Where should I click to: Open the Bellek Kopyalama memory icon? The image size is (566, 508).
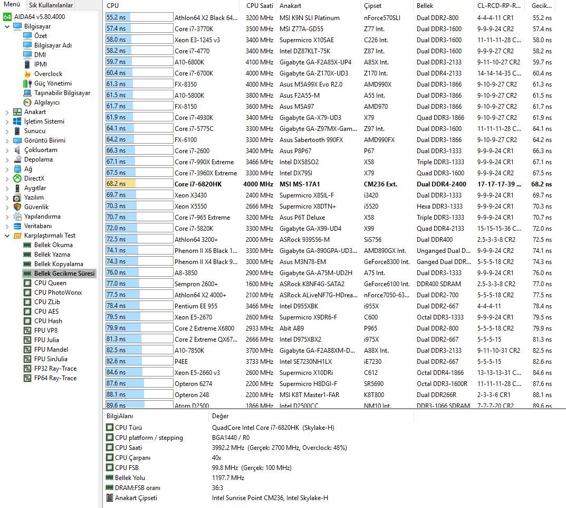click(27, 264)
